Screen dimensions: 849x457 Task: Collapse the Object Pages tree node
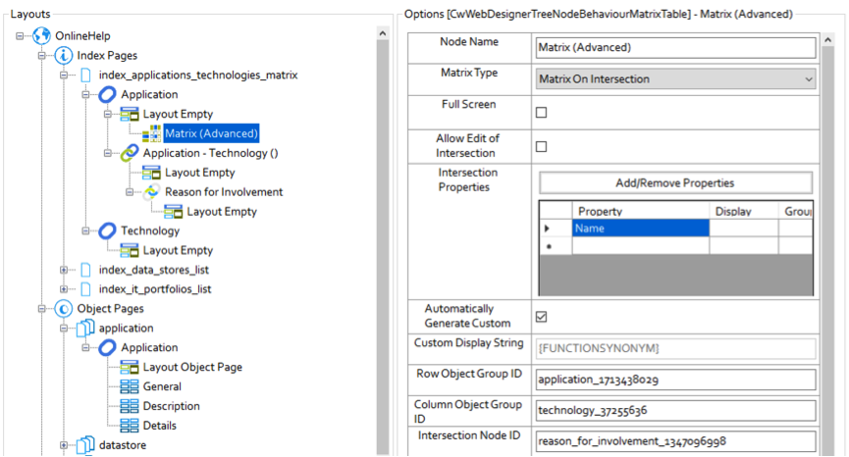point(42,309)
